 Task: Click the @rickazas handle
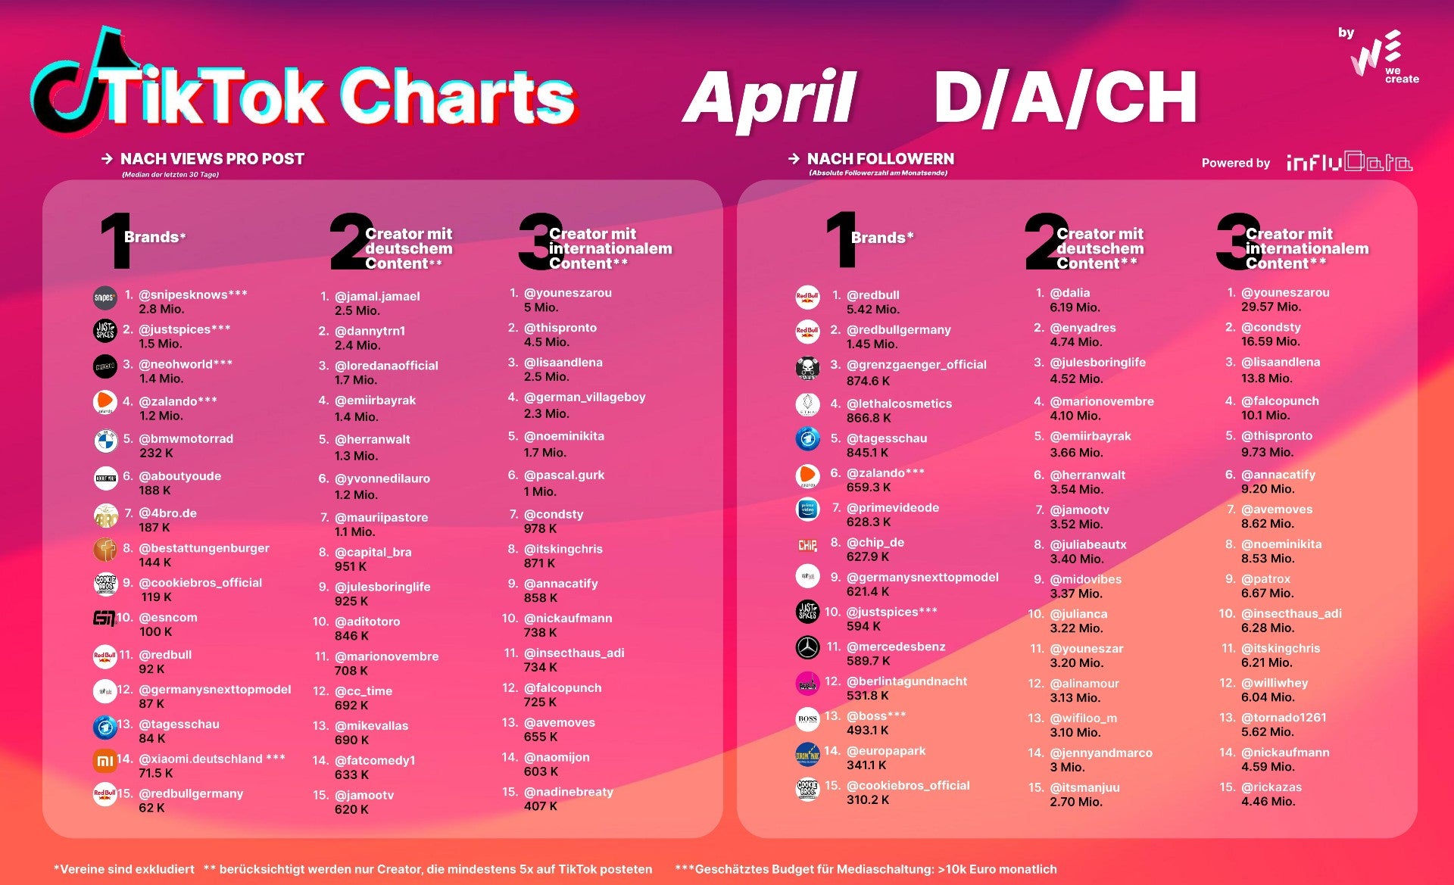pyautogui.click(x=1271, y=787)
